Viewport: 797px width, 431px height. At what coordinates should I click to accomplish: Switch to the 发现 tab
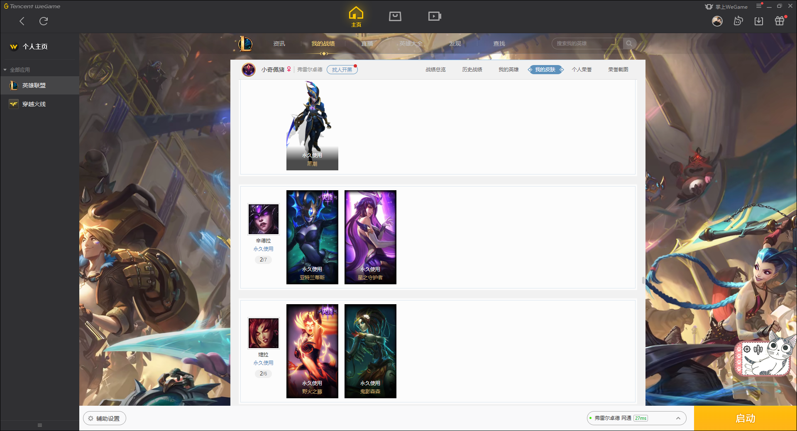tap(455, 44)
